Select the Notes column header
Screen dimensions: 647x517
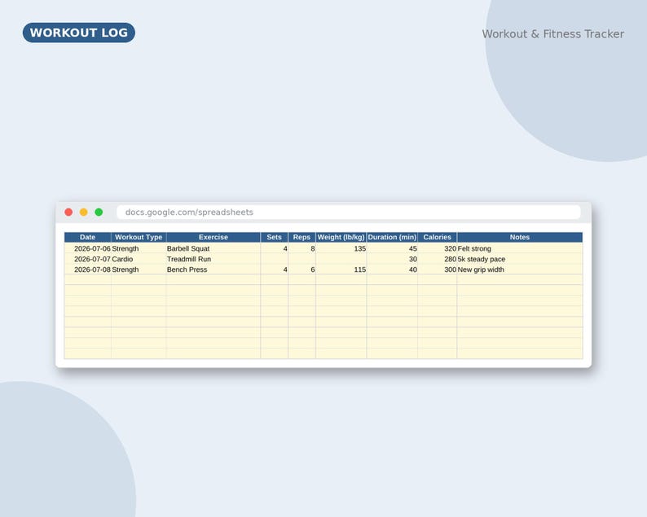[x=520, y=237]
